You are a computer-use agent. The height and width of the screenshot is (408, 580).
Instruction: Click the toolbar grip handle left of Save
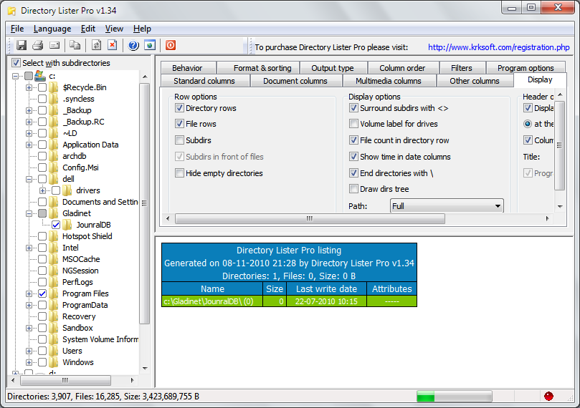coord(10,45)
